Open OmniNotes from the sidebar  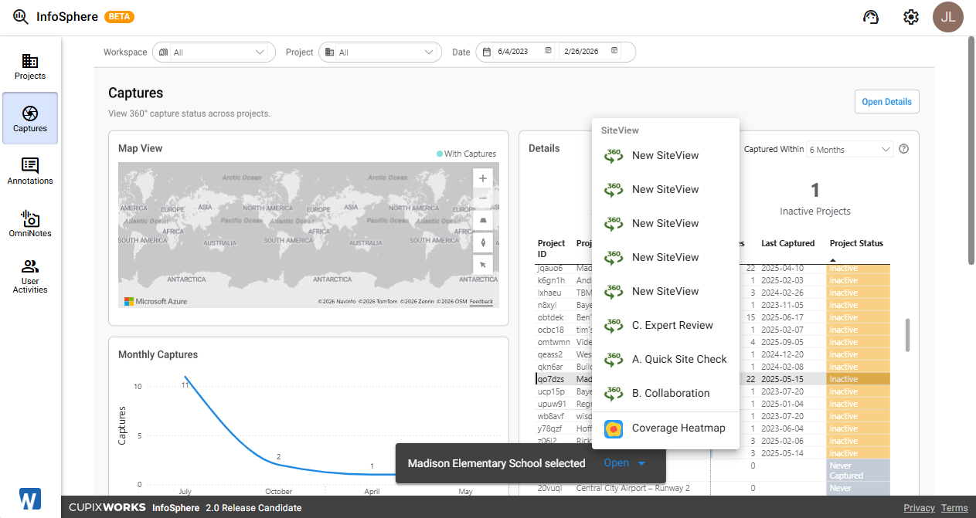[x=30, y=224]
